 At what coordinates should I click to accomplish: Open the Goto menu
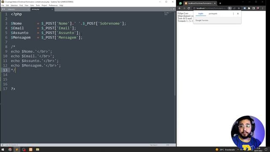coord(32,5)
